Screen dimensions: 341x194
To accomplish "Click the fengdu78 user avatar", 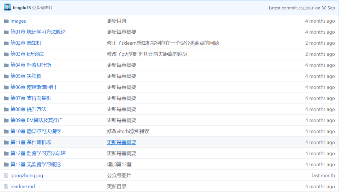I will tap(7, 7).
